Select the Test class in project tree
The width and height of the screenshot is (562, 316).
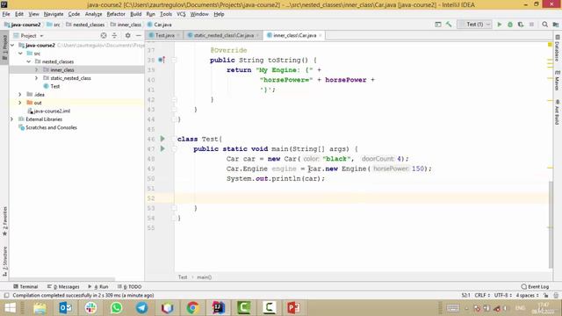55,86
